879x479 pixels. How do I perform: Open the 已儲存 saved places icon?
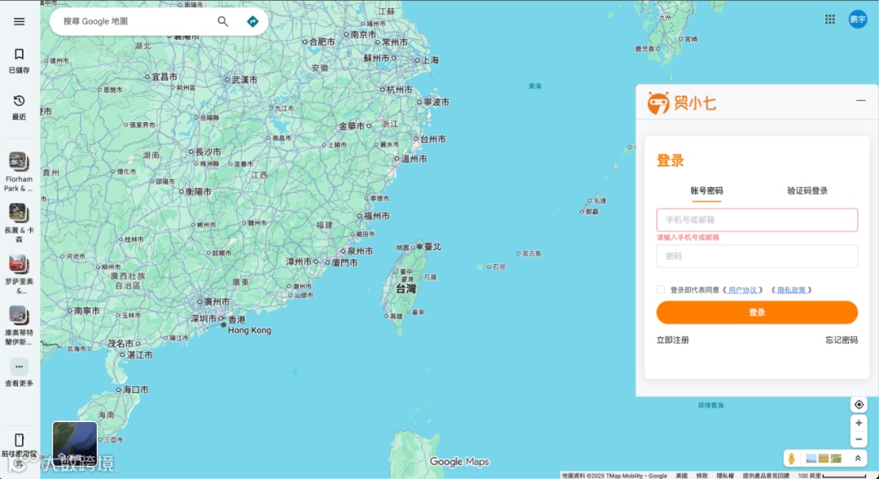pos(19,54)
